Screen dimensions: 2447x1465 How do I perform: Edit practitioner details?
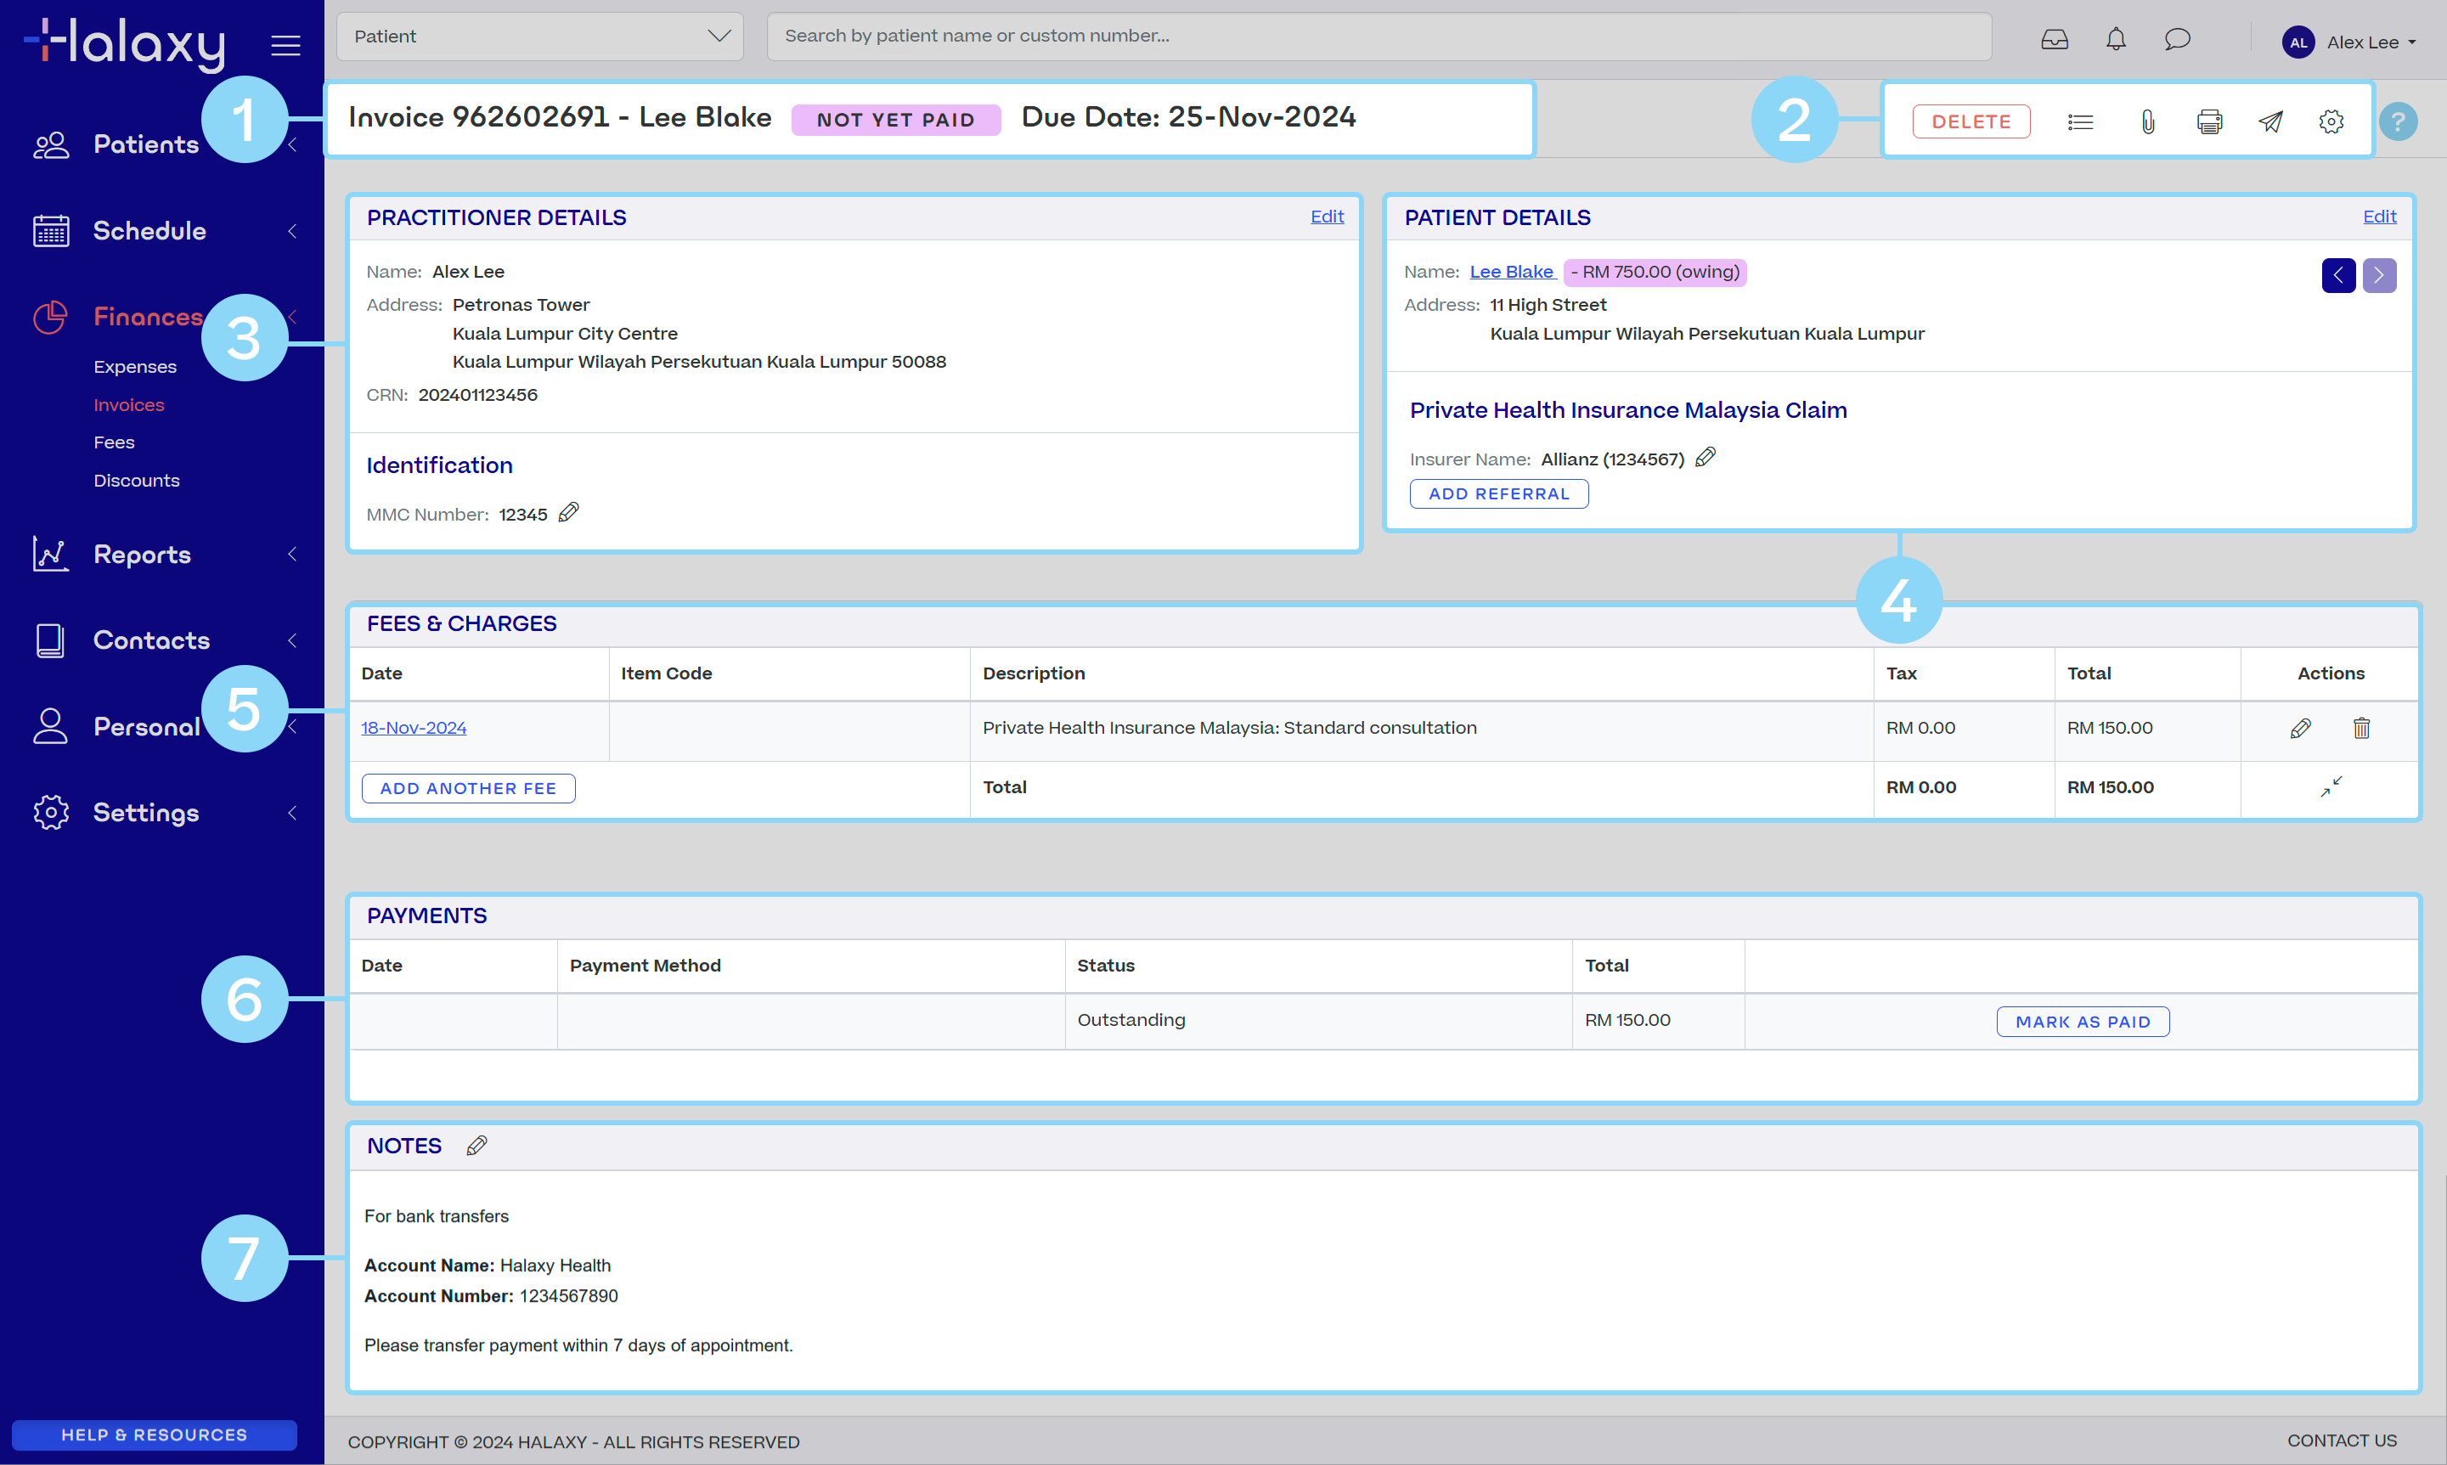[1327, 217]
